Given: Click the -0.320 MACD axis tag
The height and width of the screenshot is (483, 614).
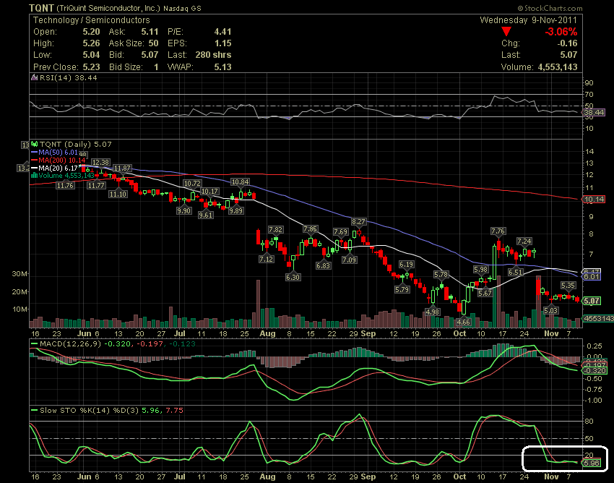Looking at the screenshot, I should (594, 370).
